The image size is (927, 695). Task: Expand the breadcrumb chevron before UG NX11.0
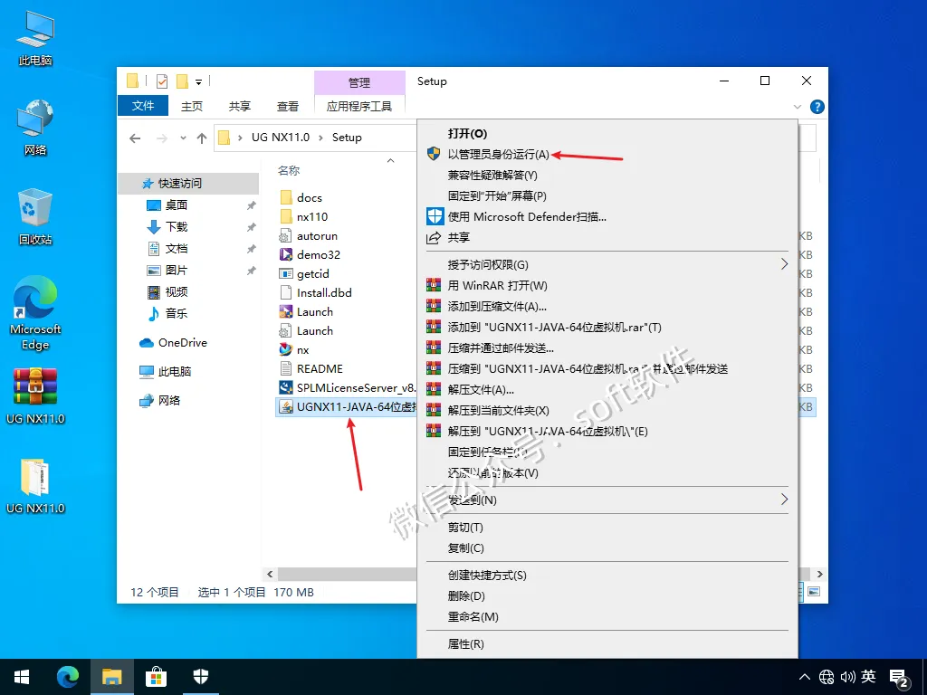tap(240, 138)
